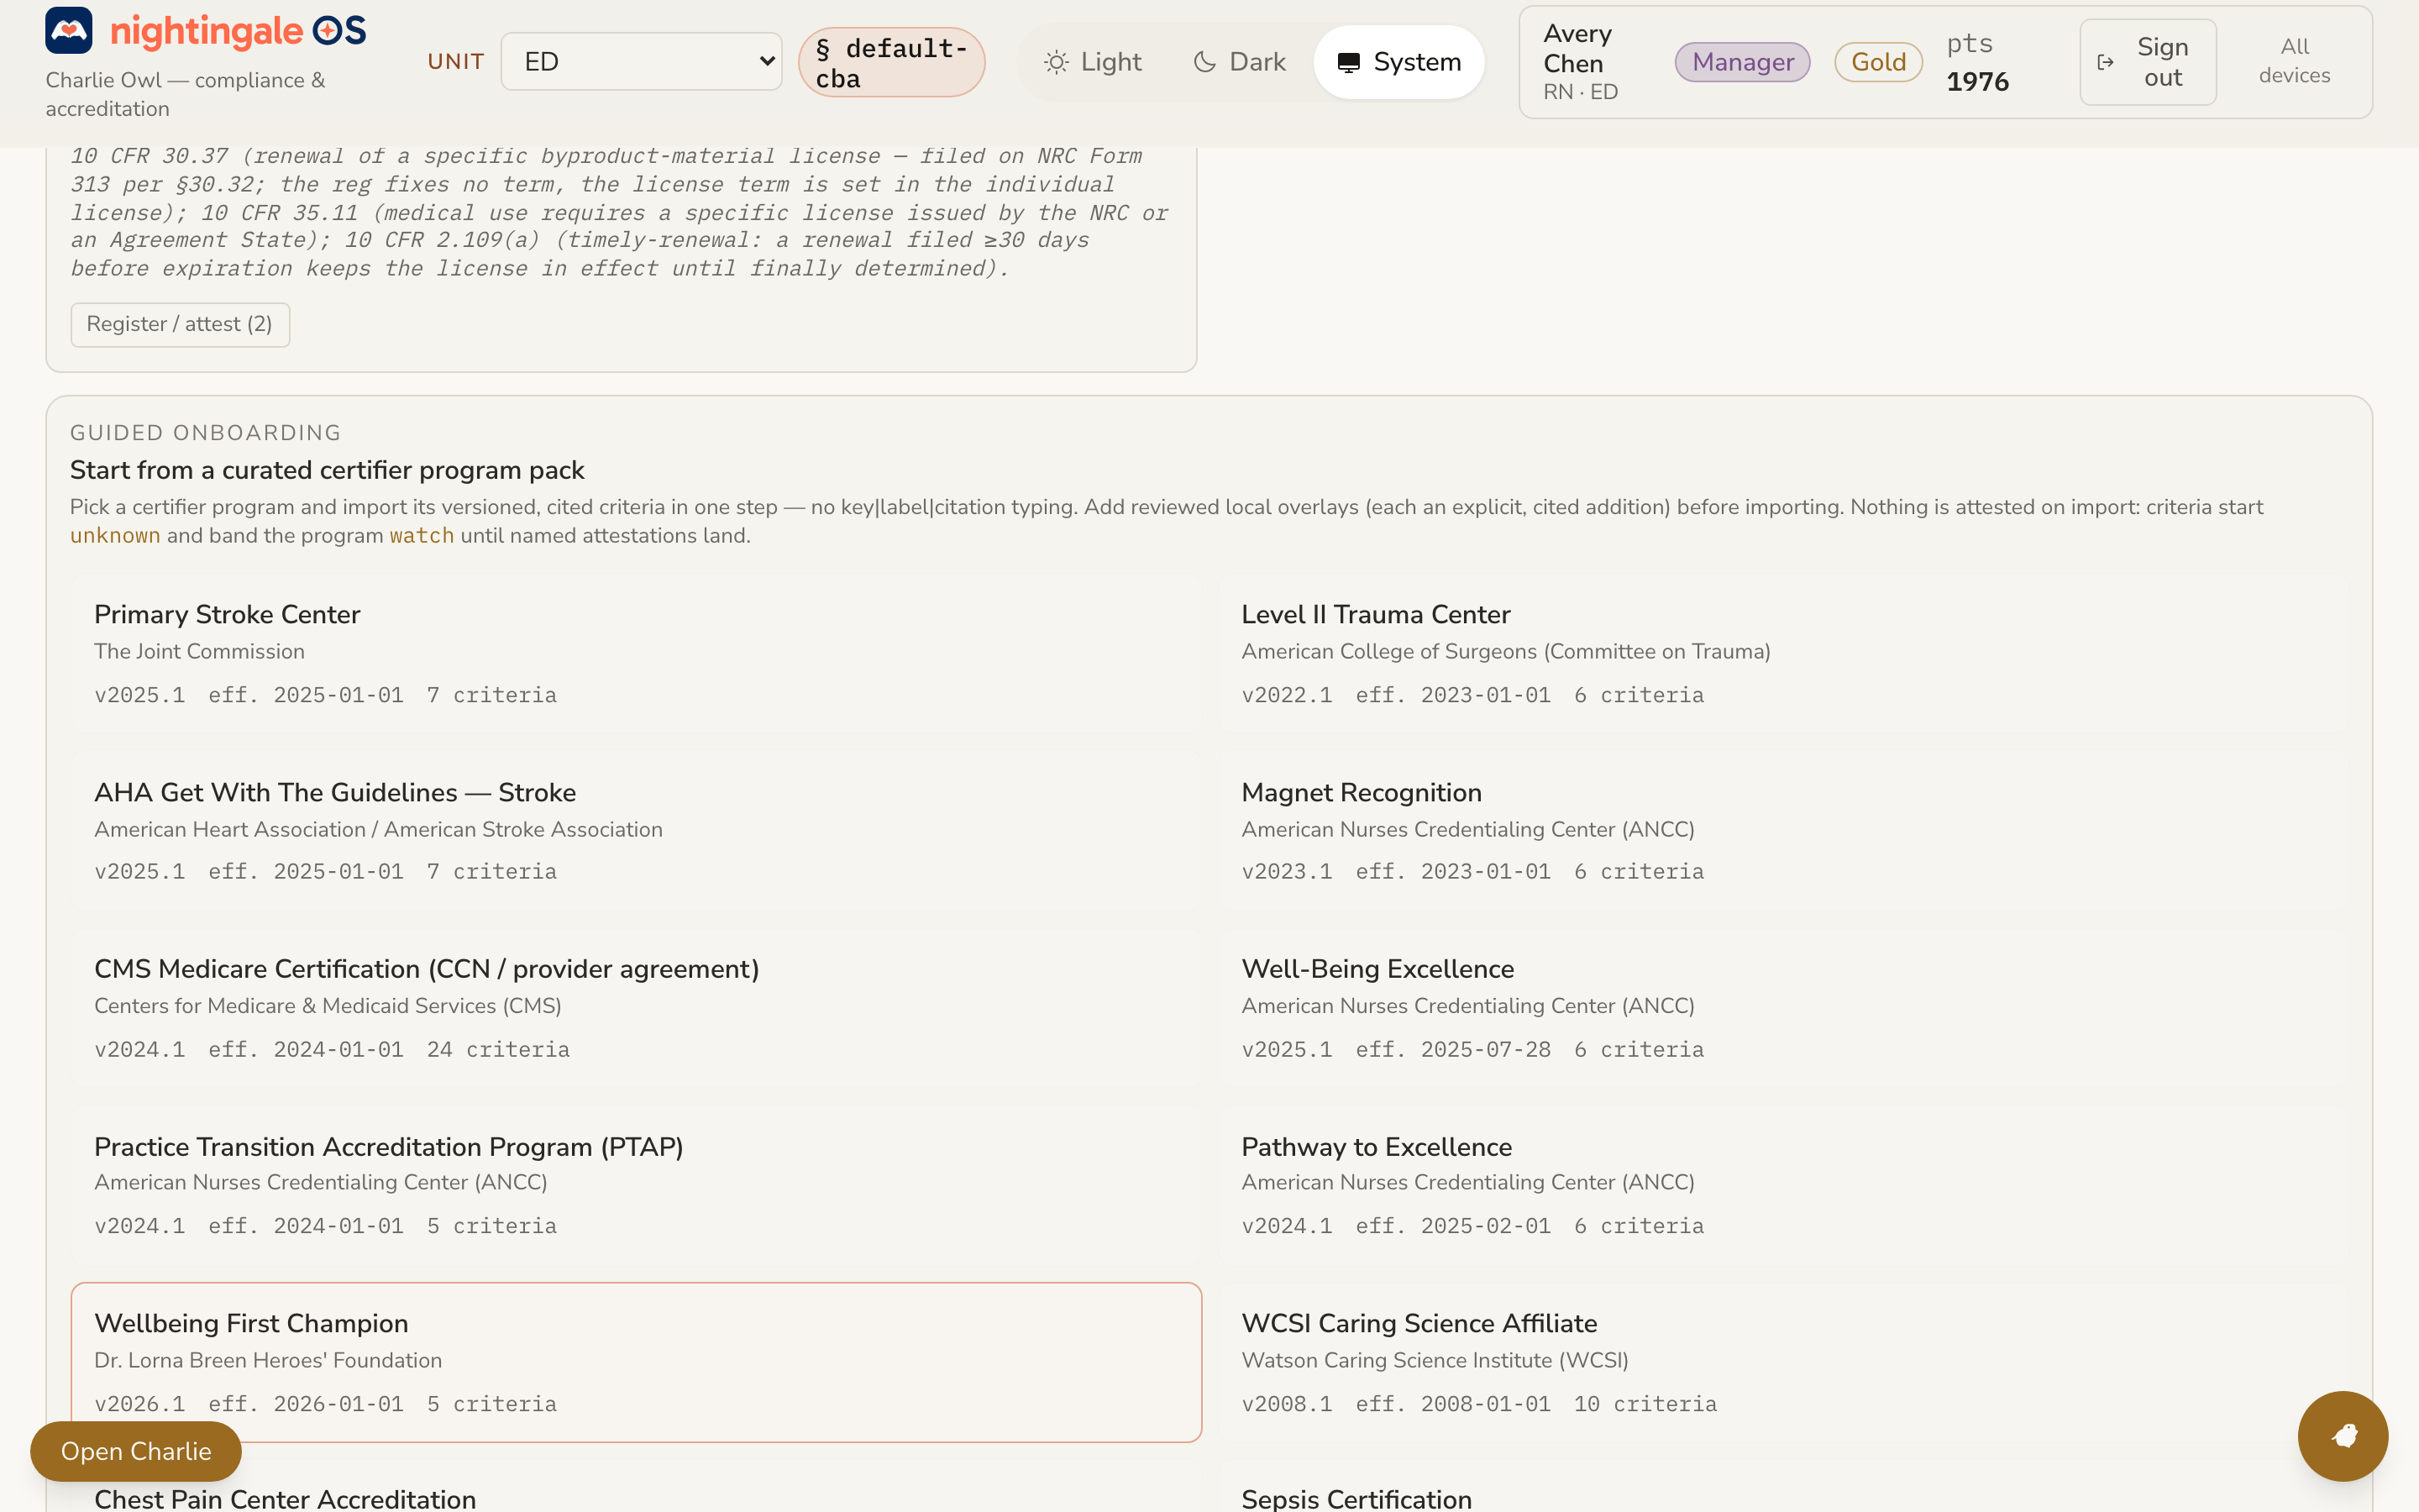Open the floating chat bubble button
The image size is (2419, 1512).
click(2342, 1435)
